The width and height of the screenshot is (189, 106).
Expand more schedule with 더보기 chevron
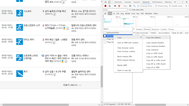tap(80, 85)
